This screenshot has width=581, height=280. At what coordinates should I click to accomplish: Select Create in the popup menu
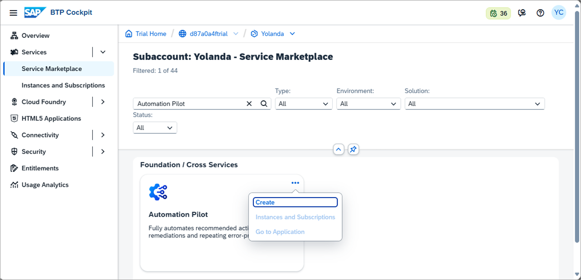pos(295,202)
